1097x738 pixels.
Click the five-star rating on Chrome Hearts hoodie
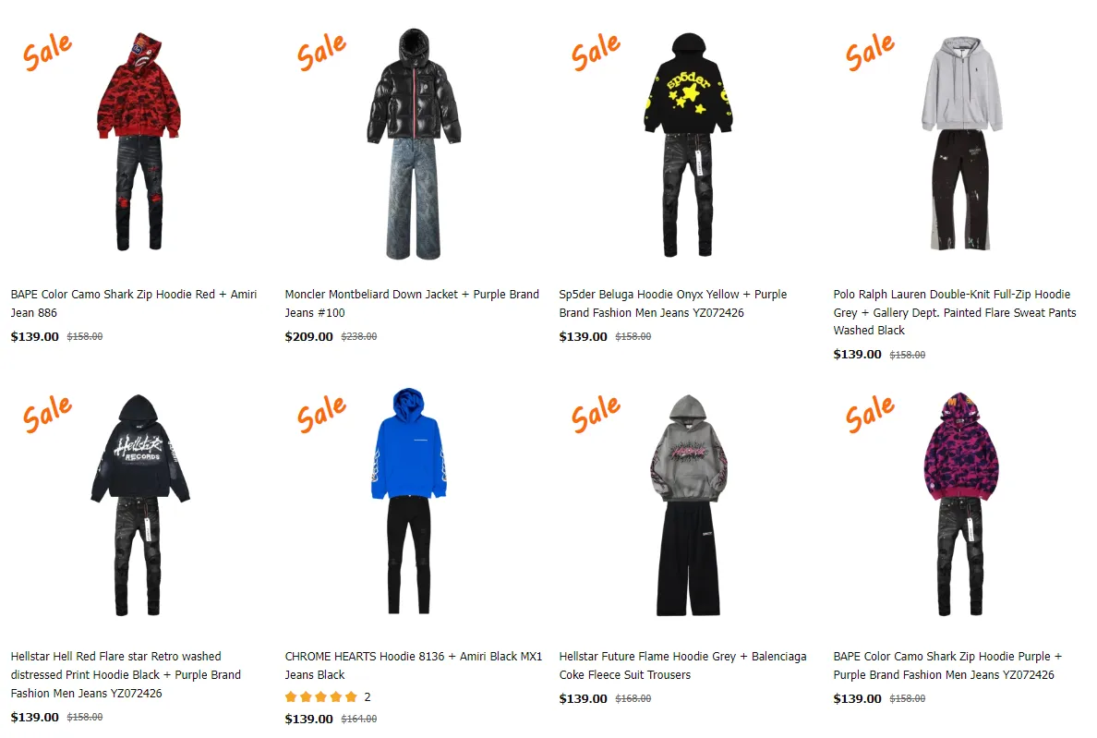coord(321,696)
